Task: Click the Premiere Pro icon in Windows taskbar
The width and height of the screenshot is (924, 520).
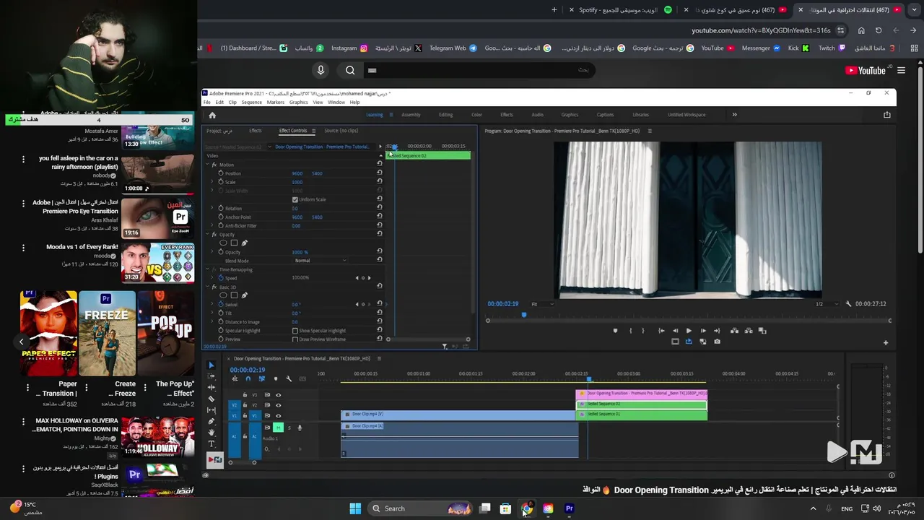Action: click(569, 508)
